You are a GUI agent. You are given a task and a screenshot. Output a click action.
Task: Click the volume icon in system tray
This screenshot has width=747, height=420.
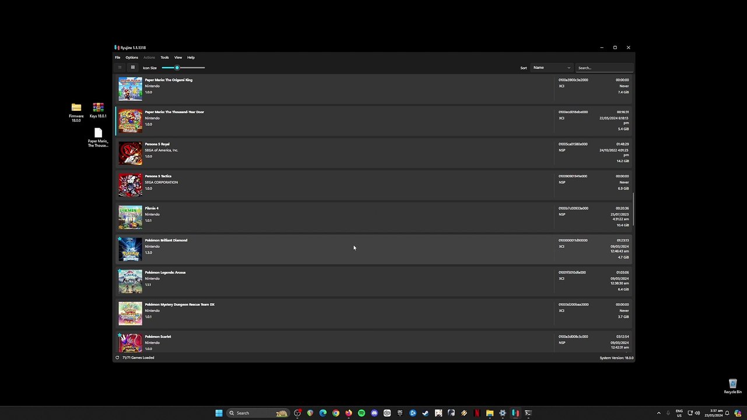click(x=697, y=413)
